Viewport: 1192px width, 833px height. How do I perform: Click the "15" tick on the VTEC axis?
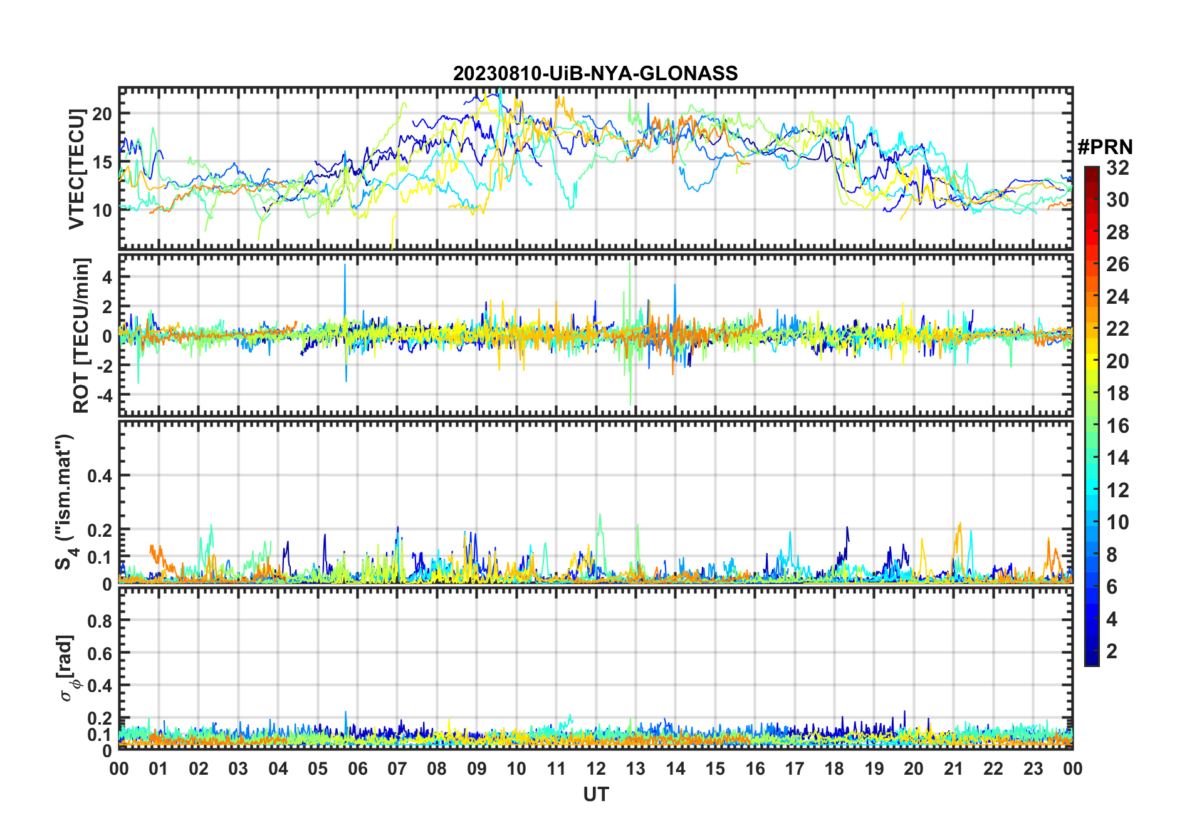[102, 162]
